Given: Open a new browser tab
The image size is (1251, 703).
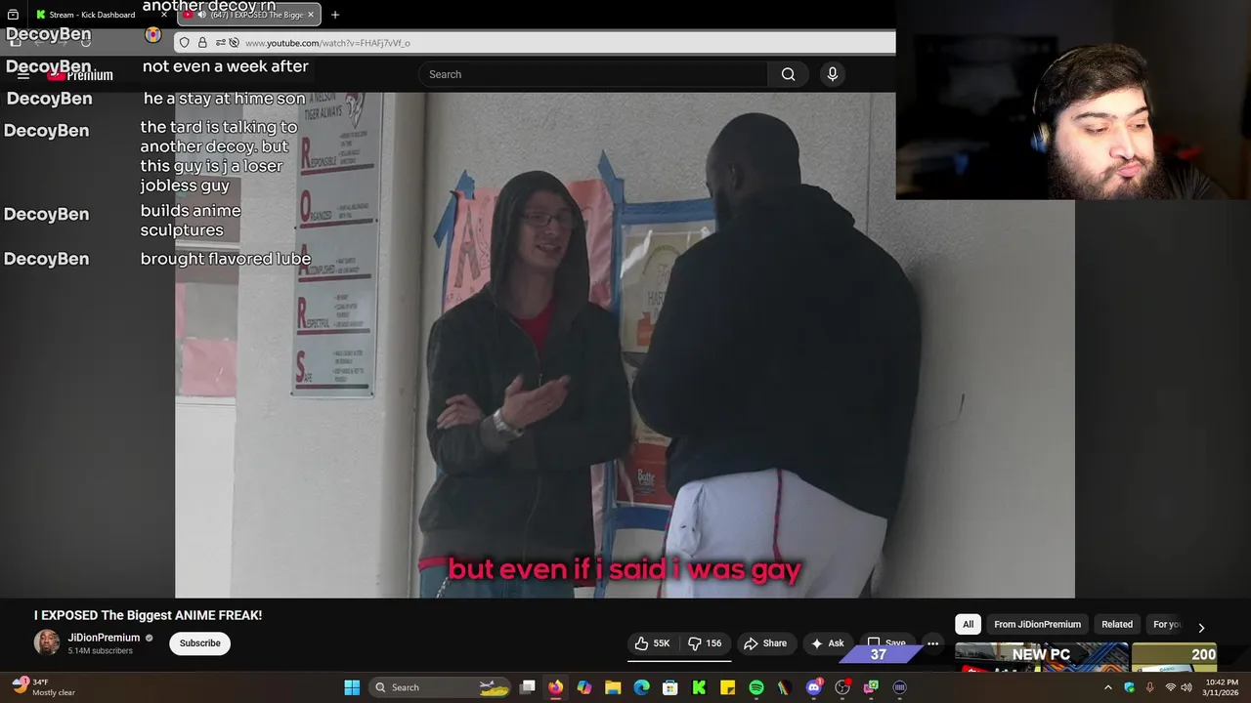Looking at the screenshot, I should 335,15.
